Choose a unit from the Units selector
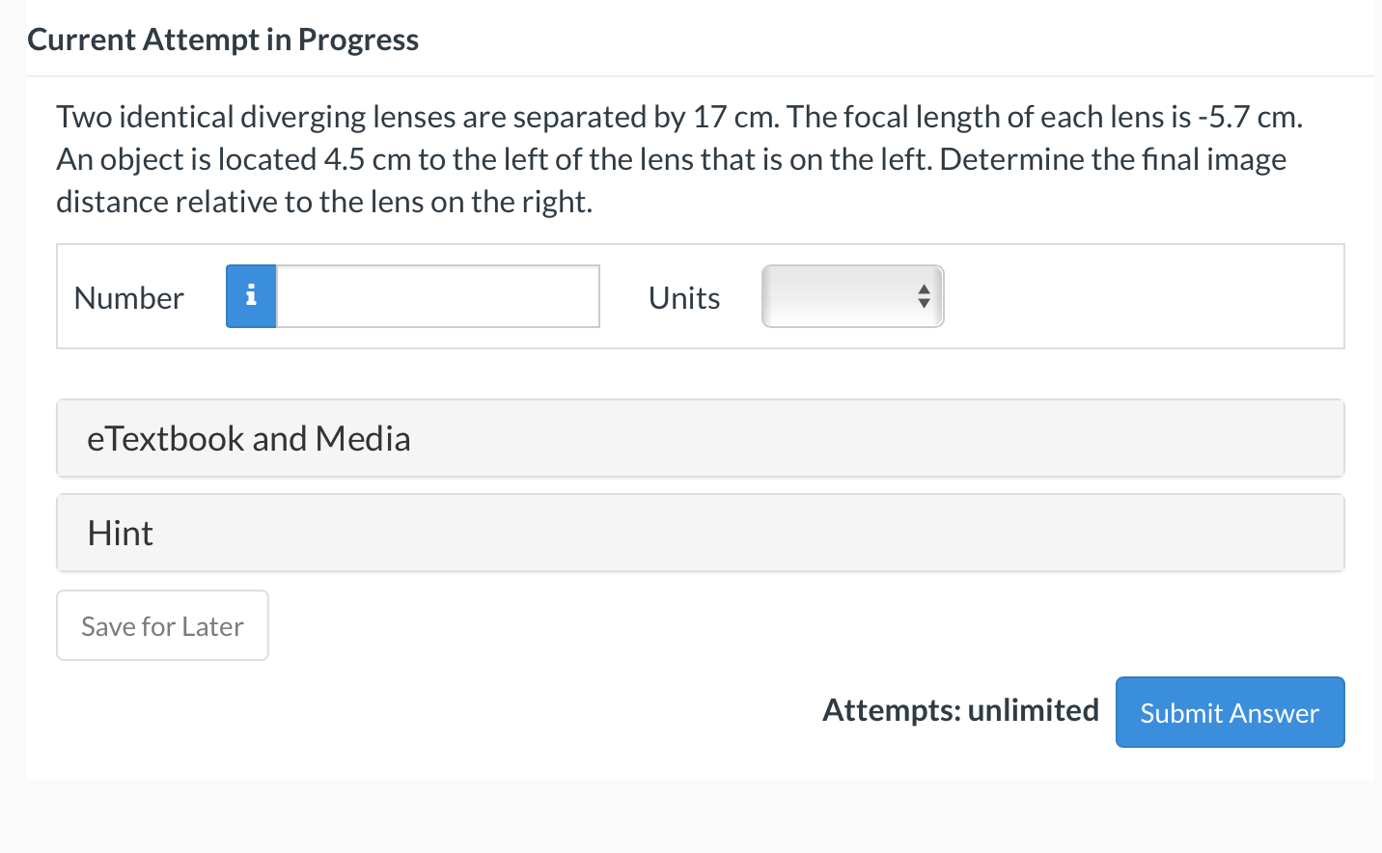This screenshot has height=853, width=1382. [852, 296]
